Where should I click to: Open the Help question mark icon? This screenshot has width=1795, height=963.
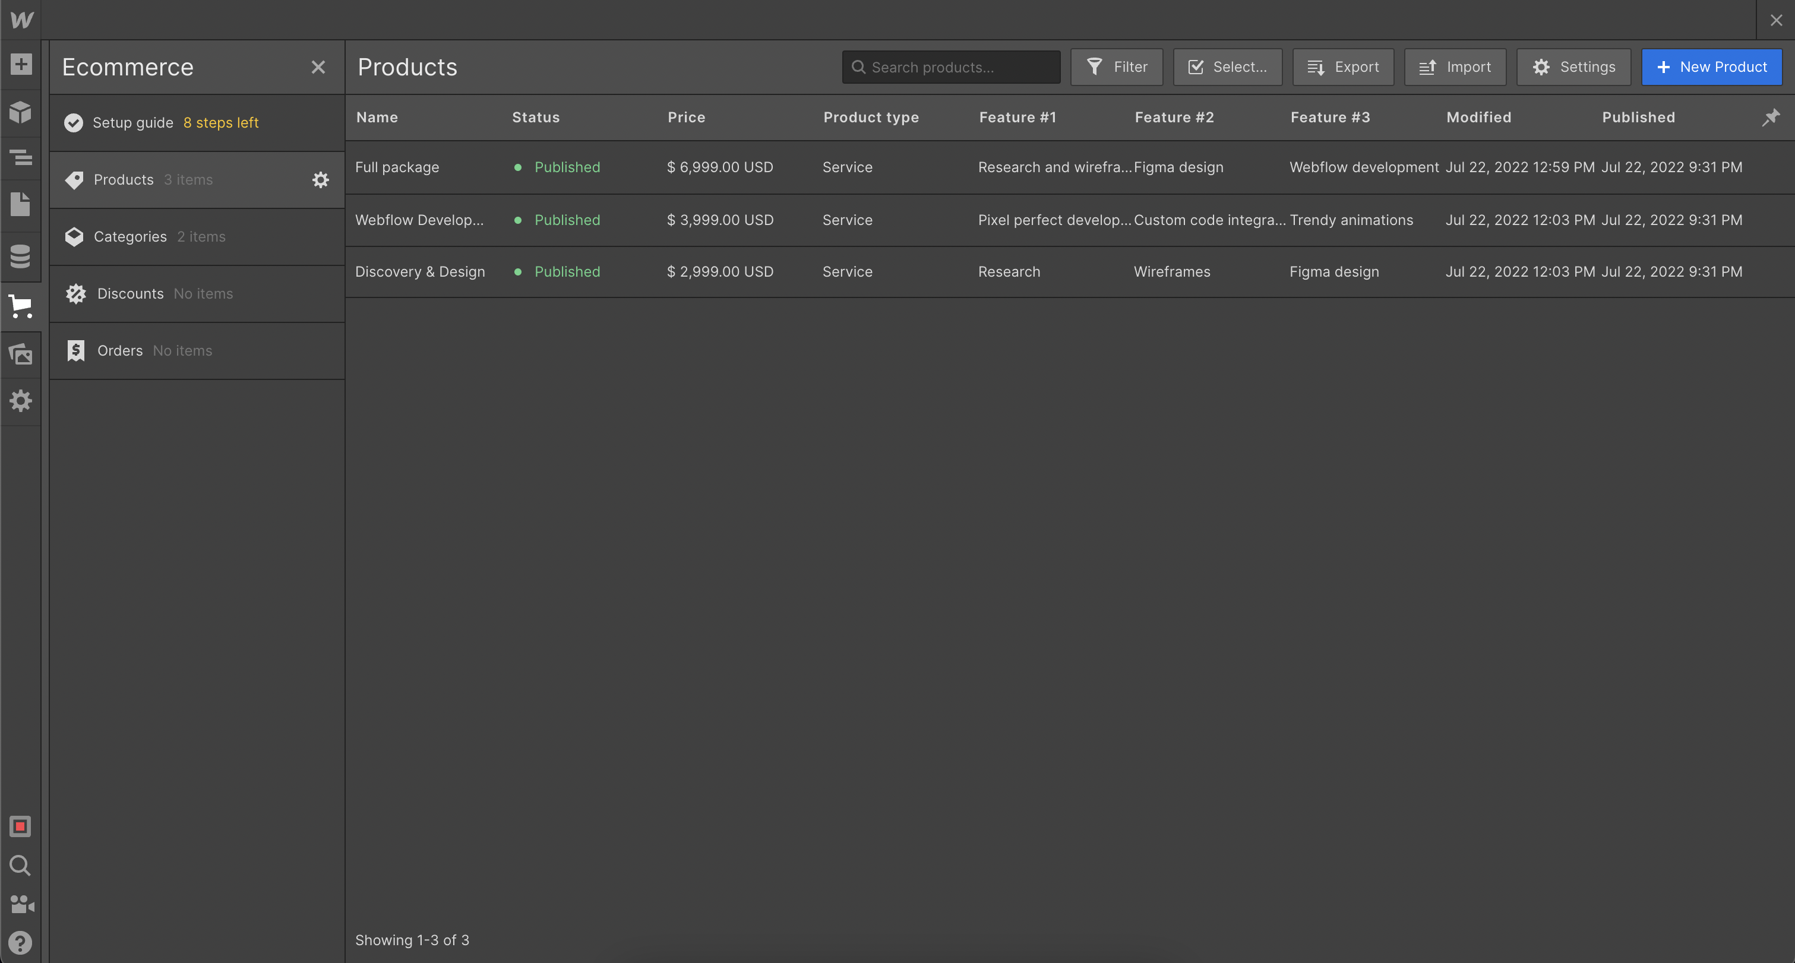21,942
